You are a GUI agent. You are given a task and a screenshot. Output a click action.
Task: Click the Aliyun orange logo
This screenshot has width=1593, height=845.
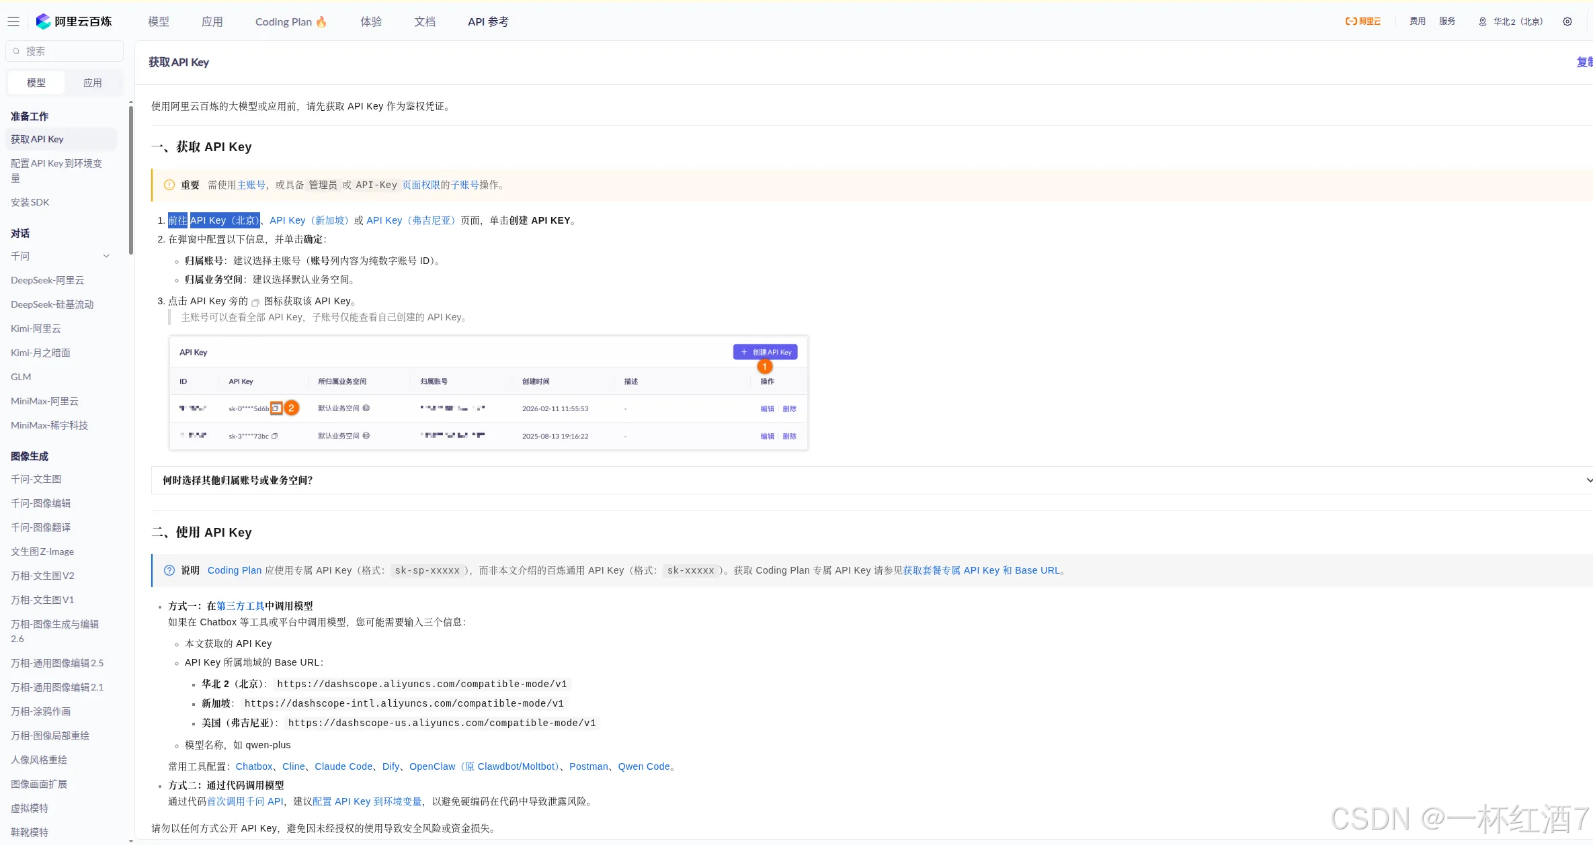click(x=1362, y=21)
